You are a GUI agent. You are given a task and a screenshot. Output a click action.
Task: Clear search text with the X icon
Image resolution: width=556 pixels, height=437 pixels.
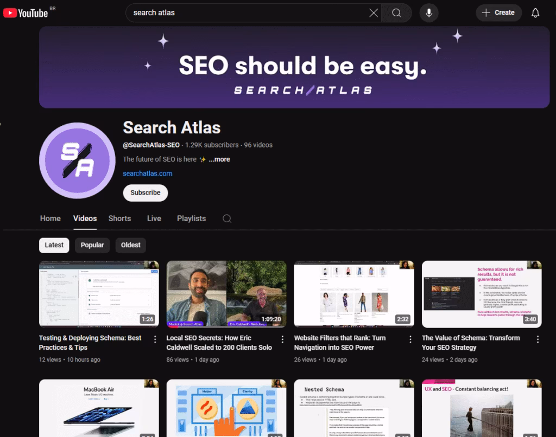pos(374,13)
